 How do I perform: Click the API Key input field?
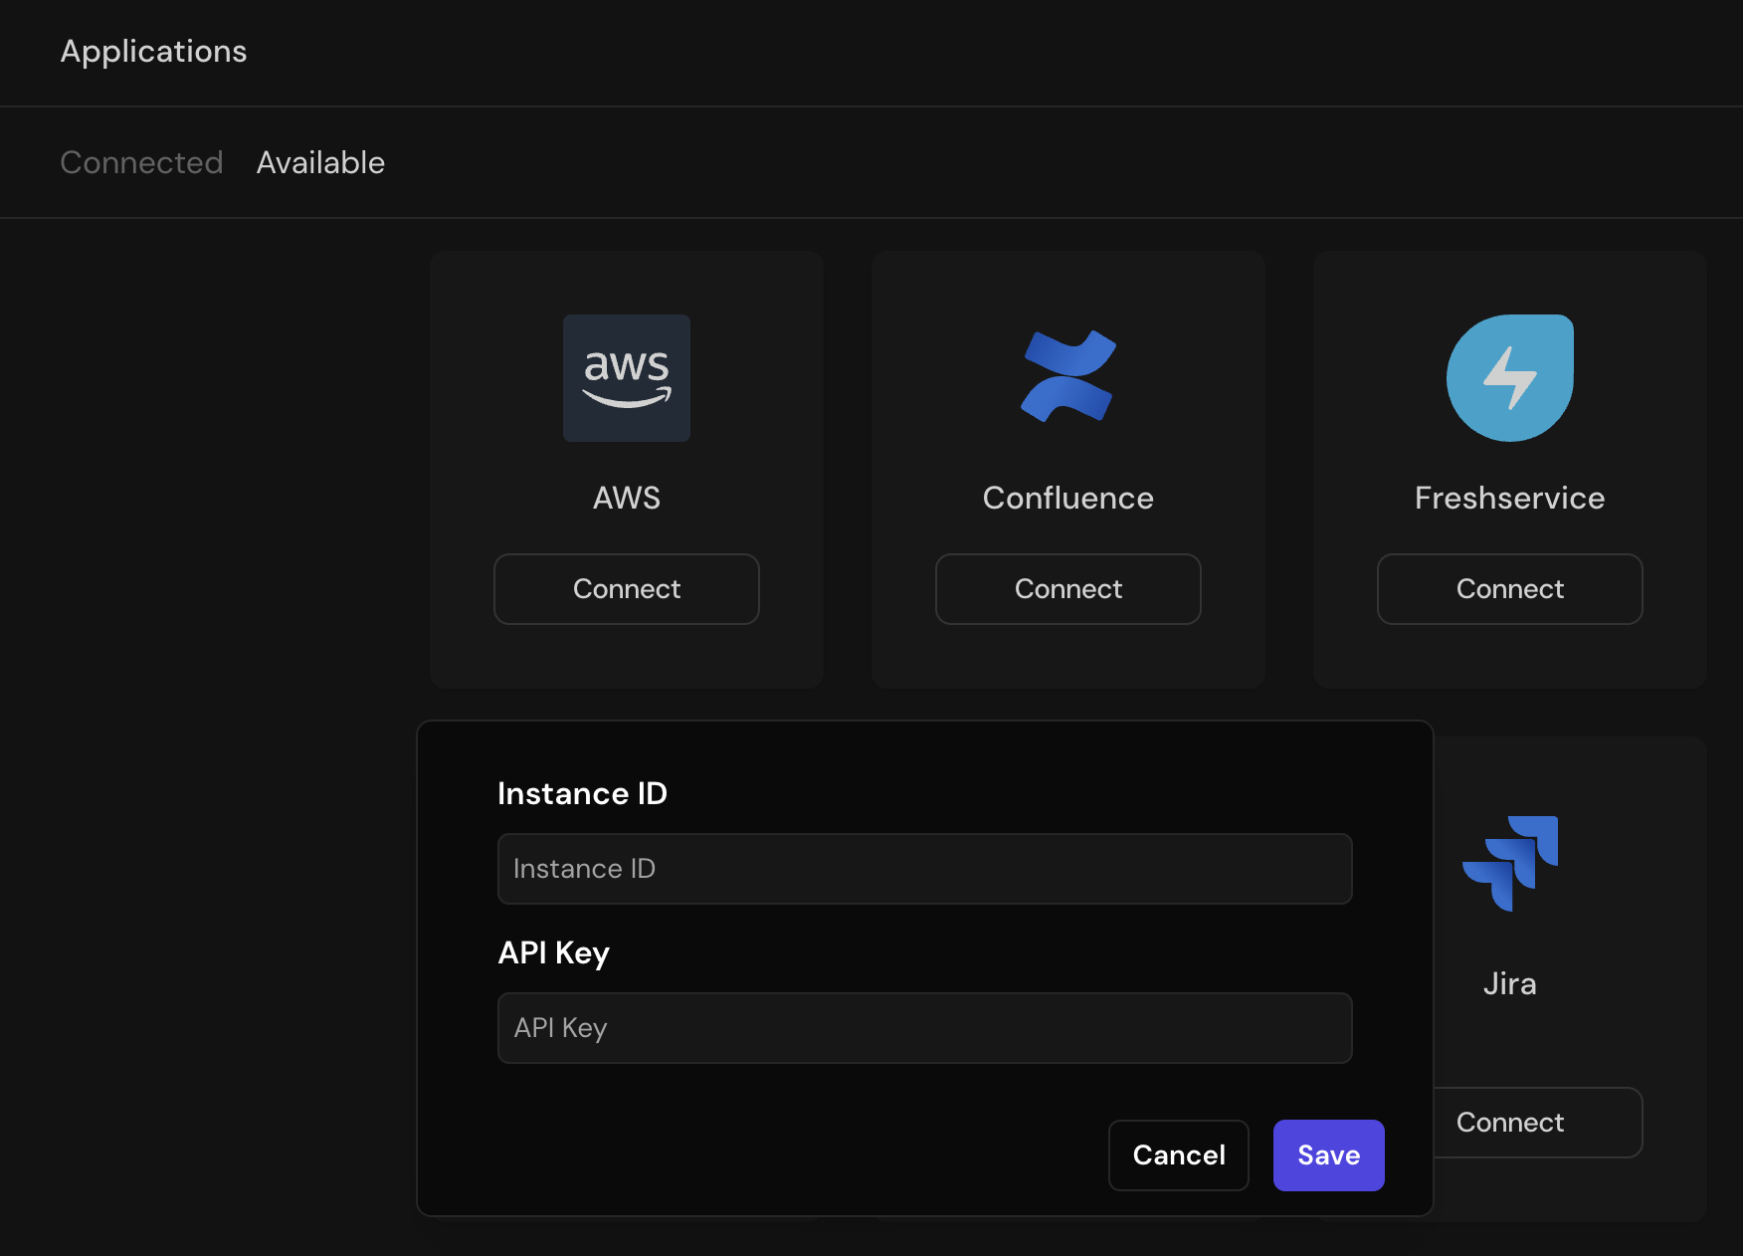click(x=924, y=1027)
